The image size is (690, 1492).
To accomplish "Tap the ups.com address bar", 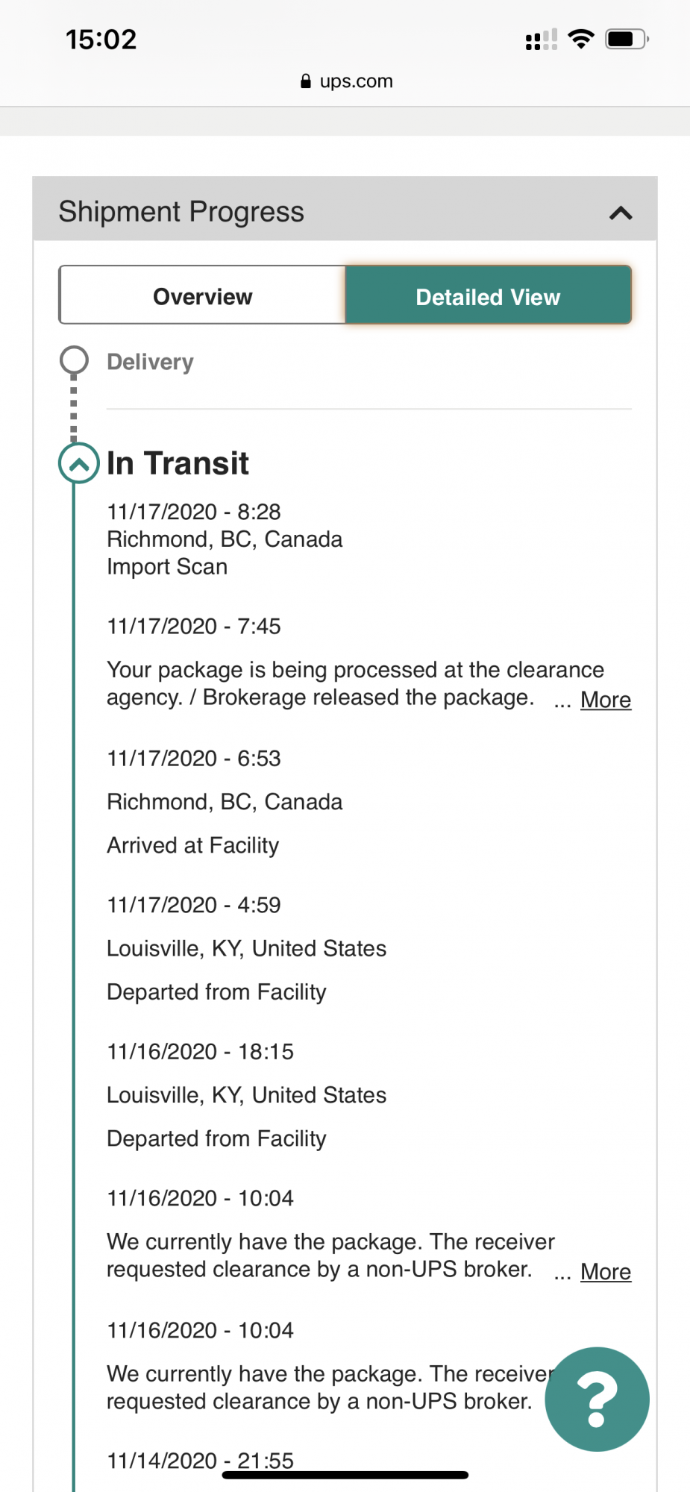I will (346, 81).
